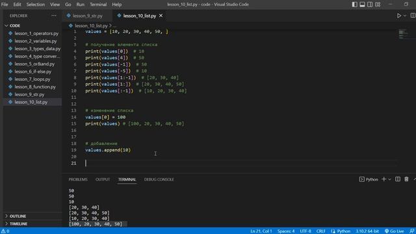Start Go Live server
Screen dimensions: 416x234
pos(395,231)
